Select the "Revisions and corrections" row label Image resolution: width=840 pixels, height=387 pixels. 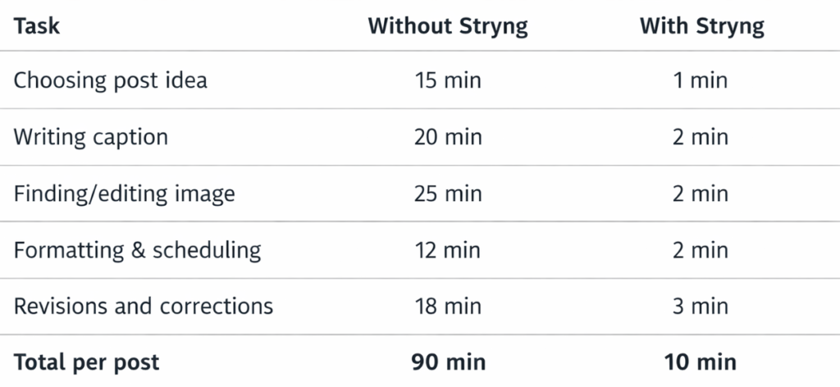coord(143,307)
